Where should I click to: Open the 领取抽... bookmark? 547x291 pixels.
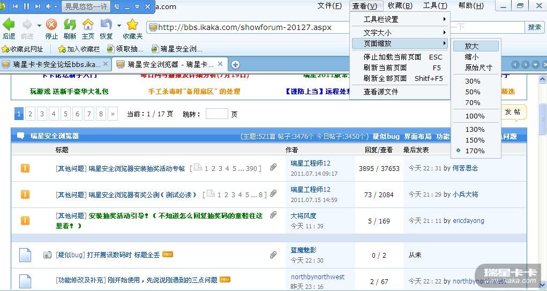click(125, 49)
